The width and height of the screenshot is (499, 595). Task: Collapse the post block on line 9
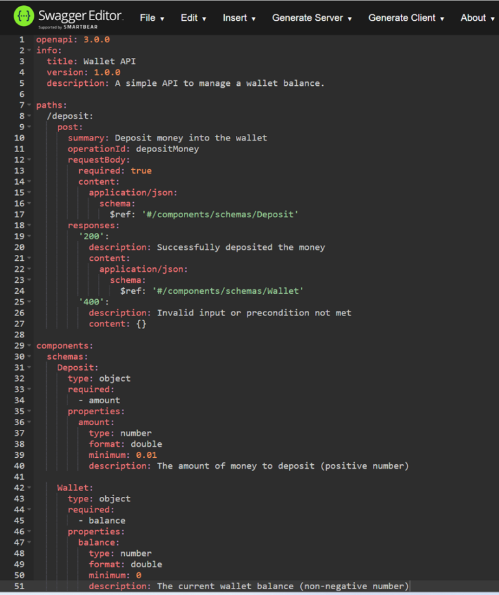point(29,127)
